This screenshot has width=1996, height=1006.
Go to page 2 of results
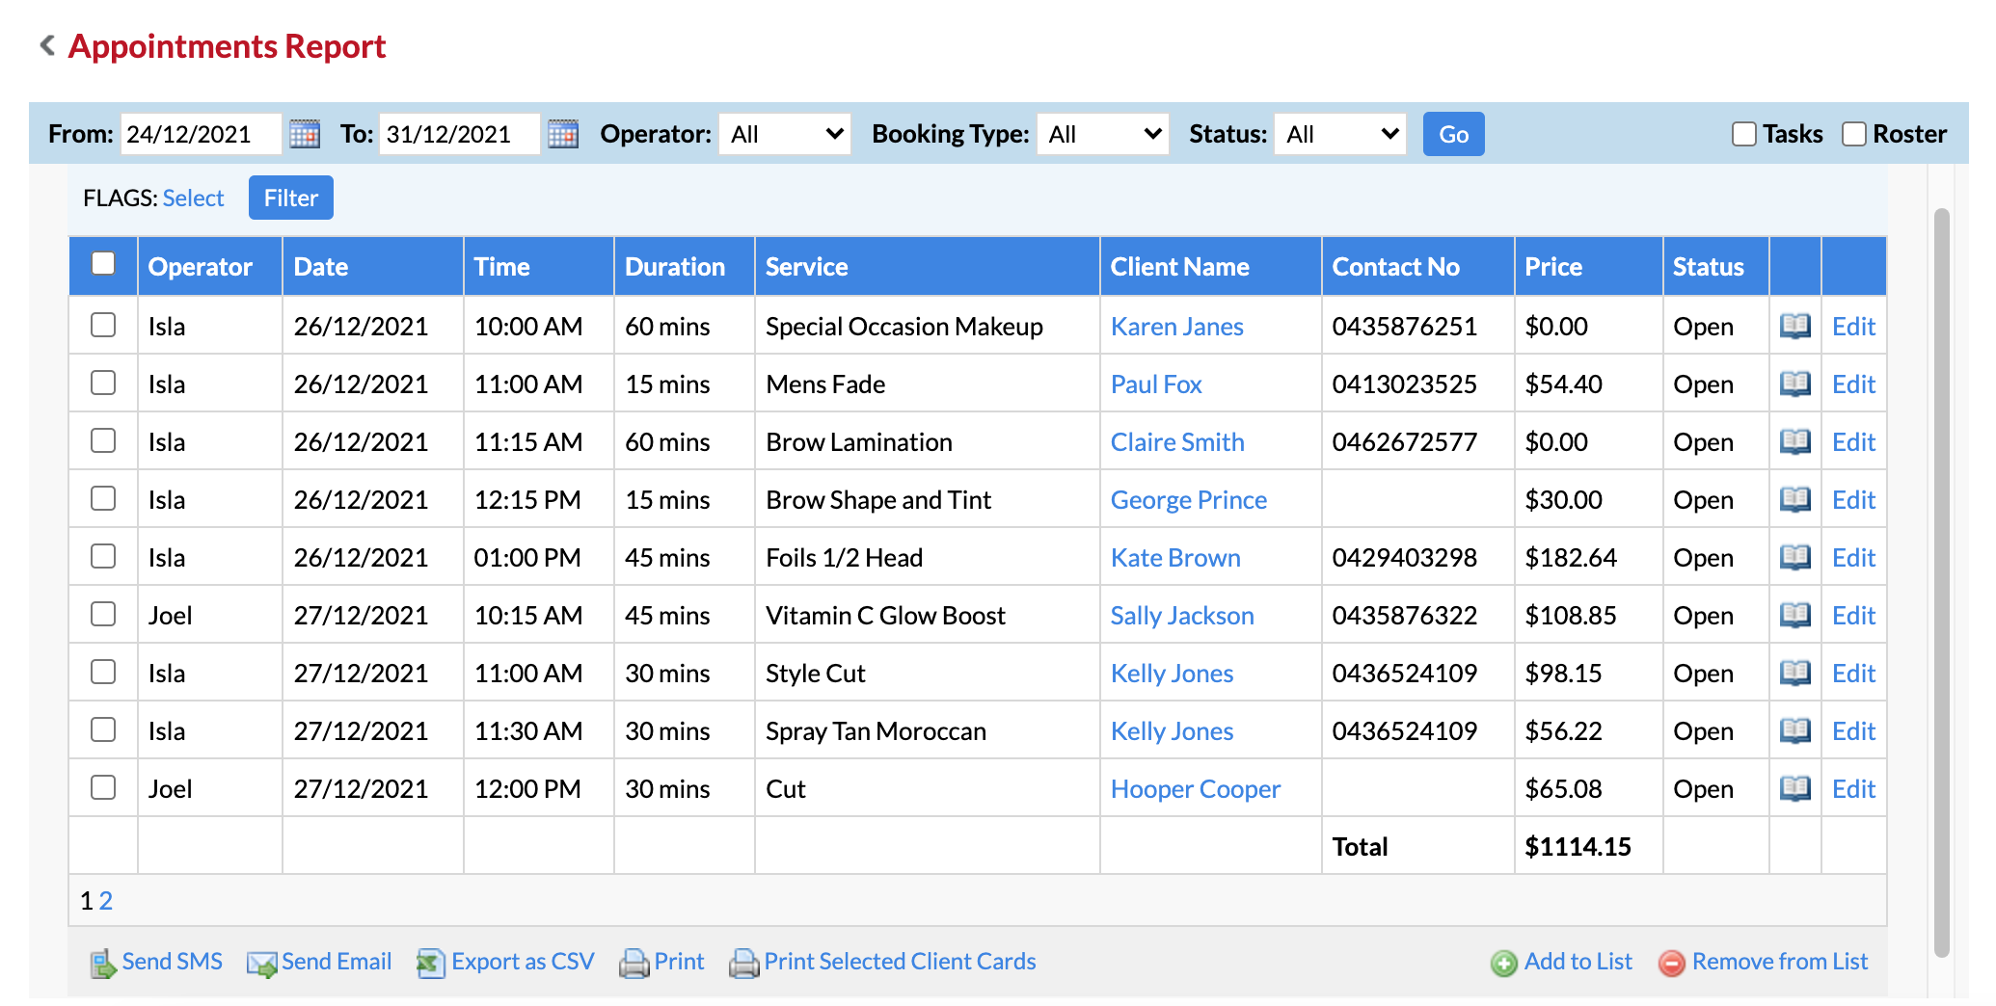(x=106, y=901)
